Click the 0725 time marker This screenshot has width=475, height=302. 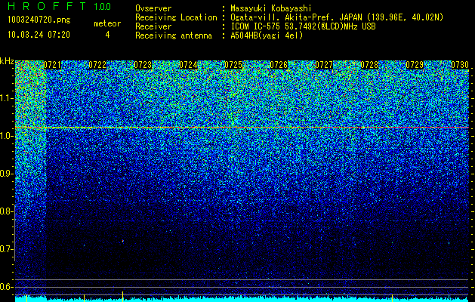[233, 65]
